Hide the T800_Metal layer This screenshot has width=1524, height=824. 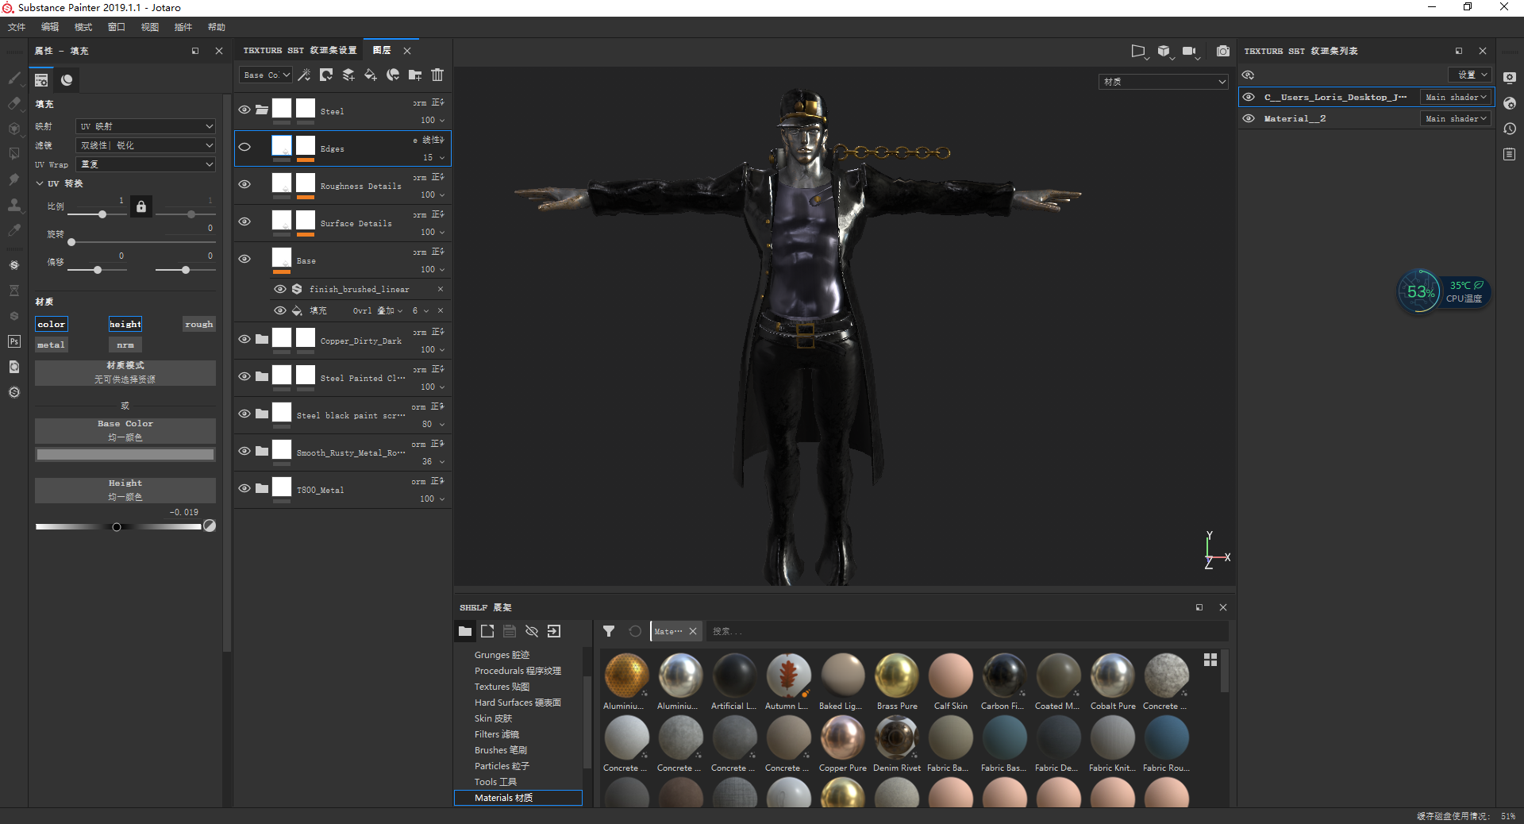[x=244, y=488]
